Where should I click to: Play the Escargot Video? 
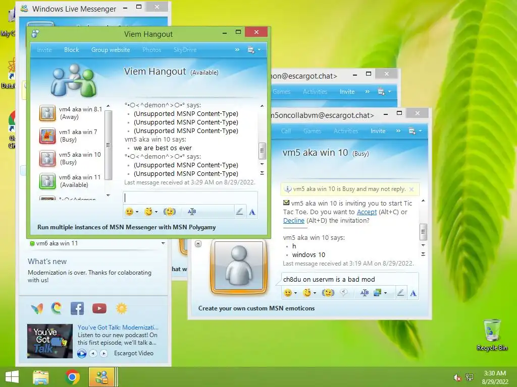[82, 353]
